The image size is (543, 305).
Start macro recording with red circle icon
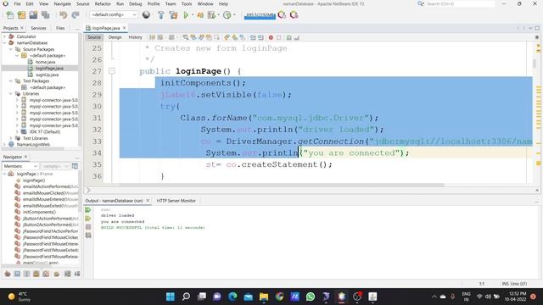coord(271,37)
